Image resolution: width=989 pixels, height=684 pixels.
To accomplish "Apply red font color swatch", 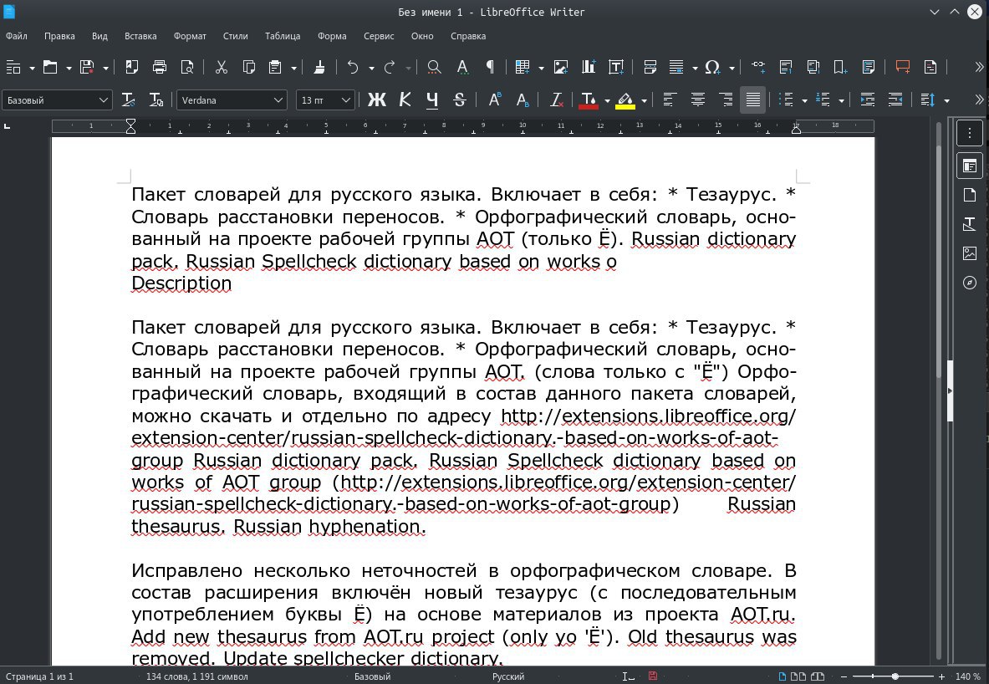I will pyautogui.click(x=588, y=100).
